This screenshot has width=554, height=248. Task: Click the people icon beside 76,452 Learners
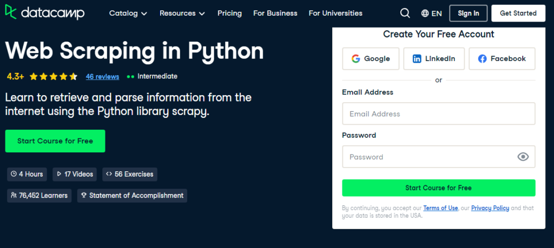click(x=14, y=196)
